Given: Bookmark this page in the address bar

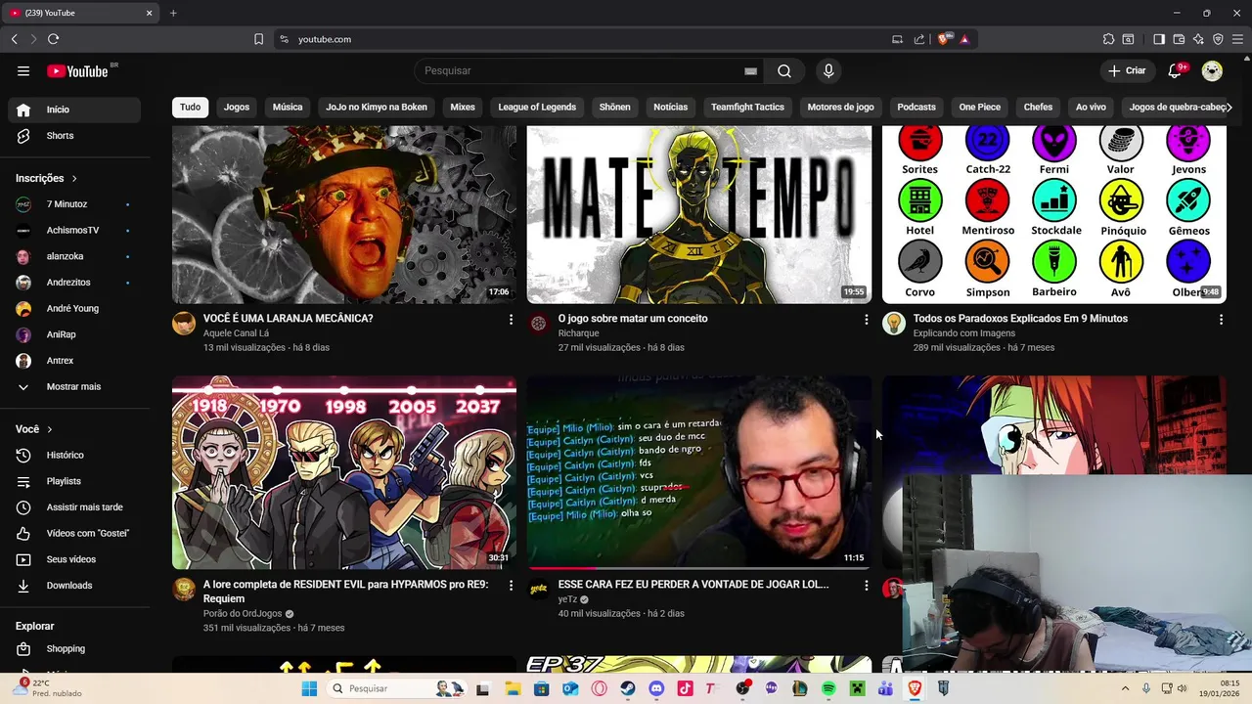Looking at the screenshot, I should 258,39.
